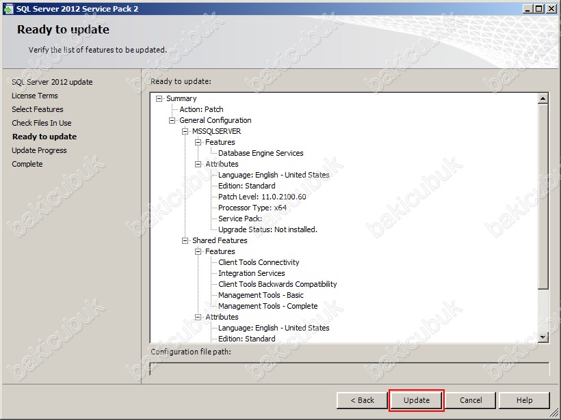Collapse Attributes node under MSSQLSERVER

pyautogui.click(x=198, y=164)
